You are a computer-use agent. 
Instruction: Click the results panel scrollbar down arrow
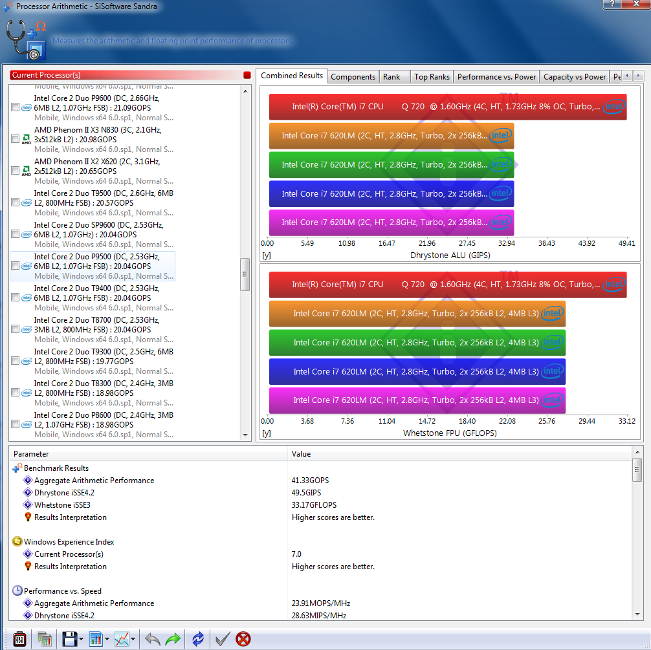637,614
